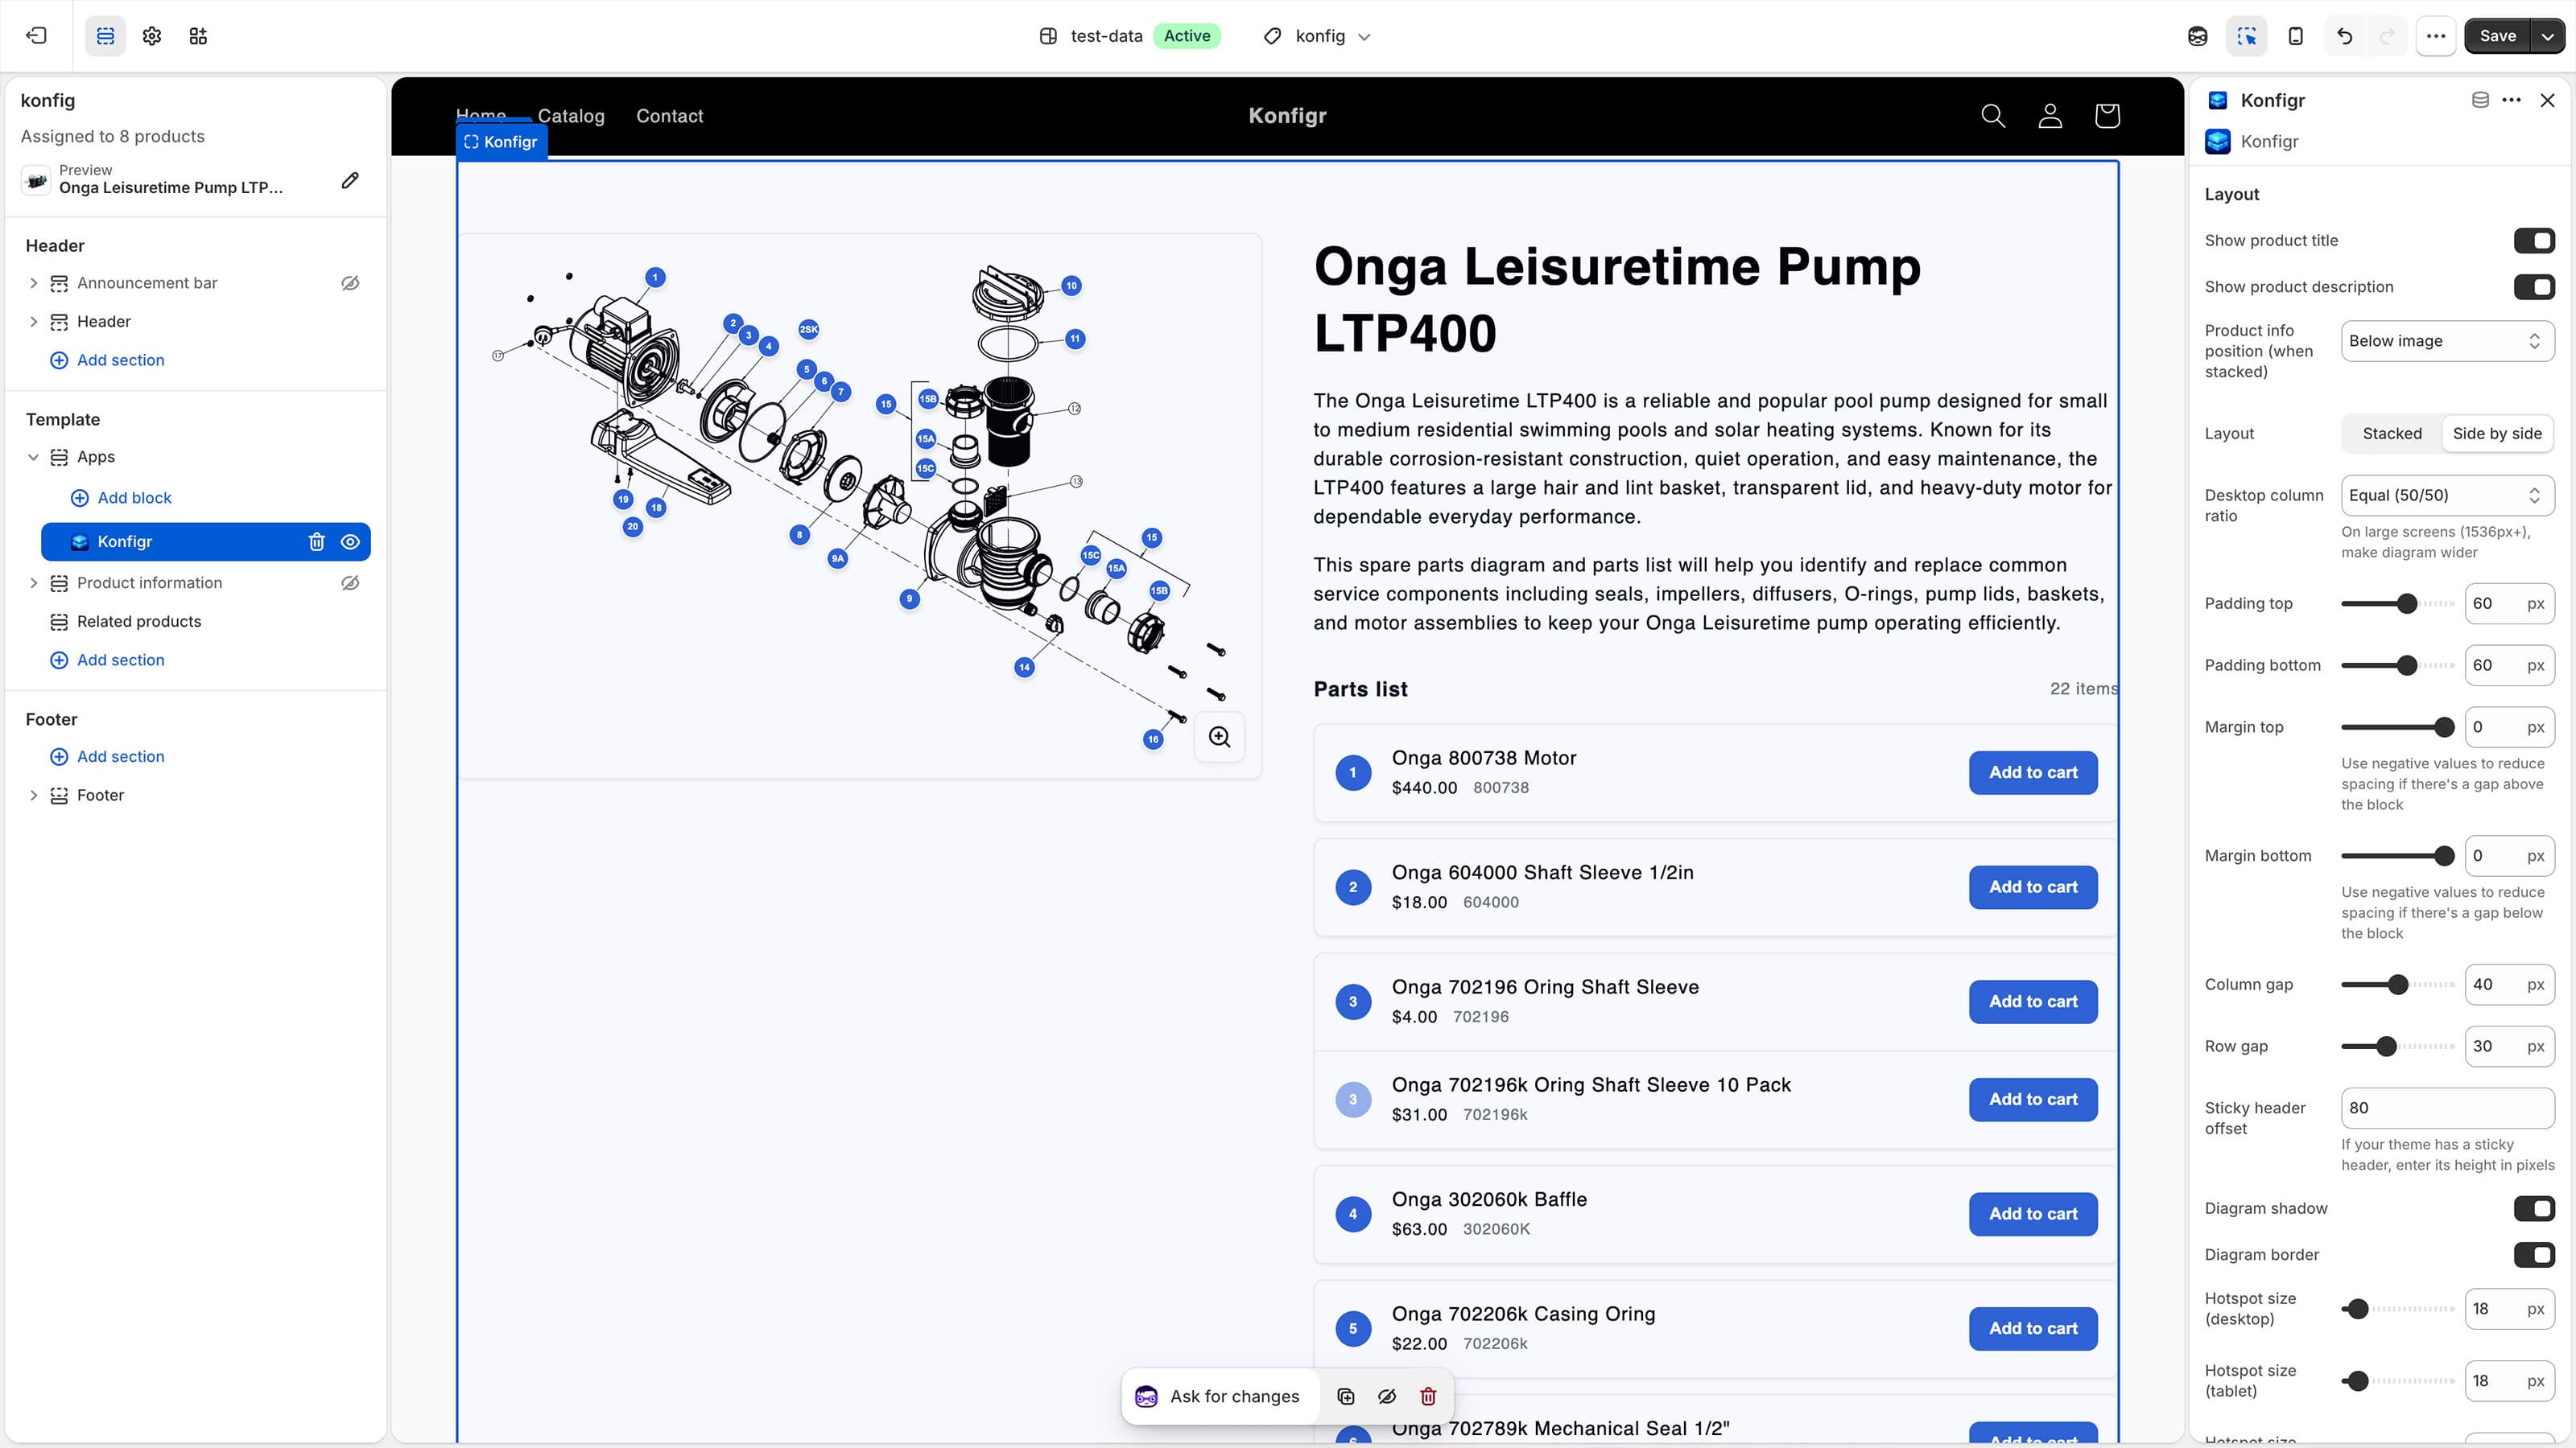Expand the Footer section chevron
2576x1448 pixels.
33,796
